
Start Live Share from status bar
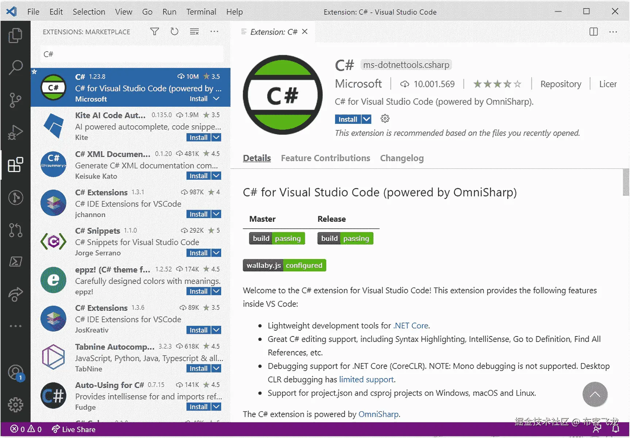pos(73,429)
